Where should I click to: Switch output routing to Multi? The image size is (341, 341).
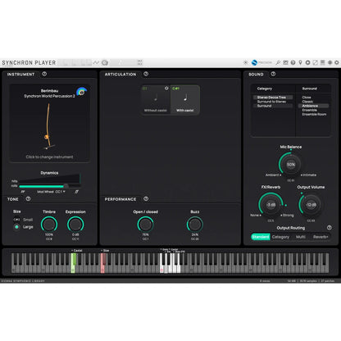coord(301,237)
